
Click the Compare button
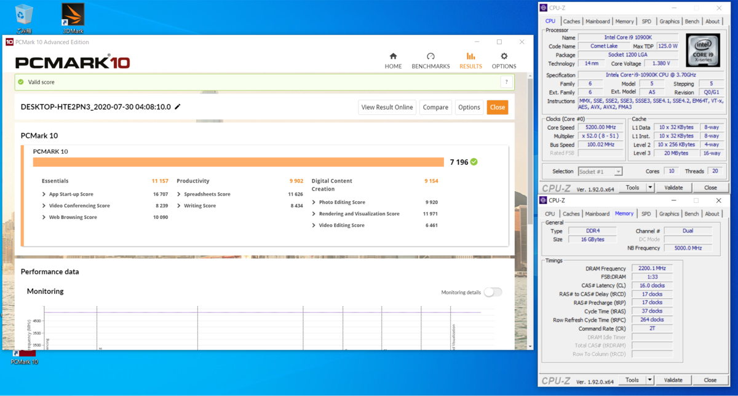435,107
